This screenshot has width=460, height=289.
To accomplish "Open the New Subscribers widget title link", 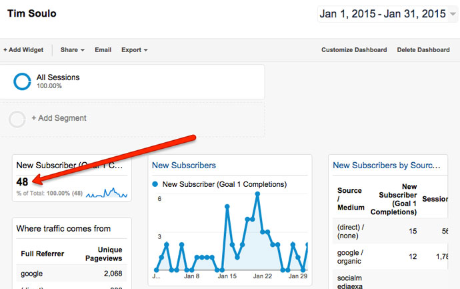I will [184, 166].
